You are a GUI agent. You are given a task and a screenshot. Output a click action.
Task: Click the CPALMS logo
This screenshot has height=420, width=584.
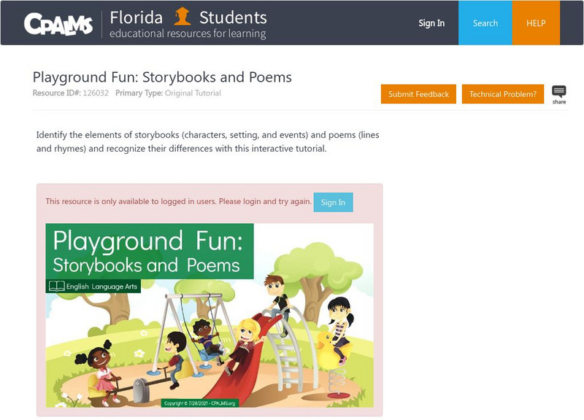[58, 24]
